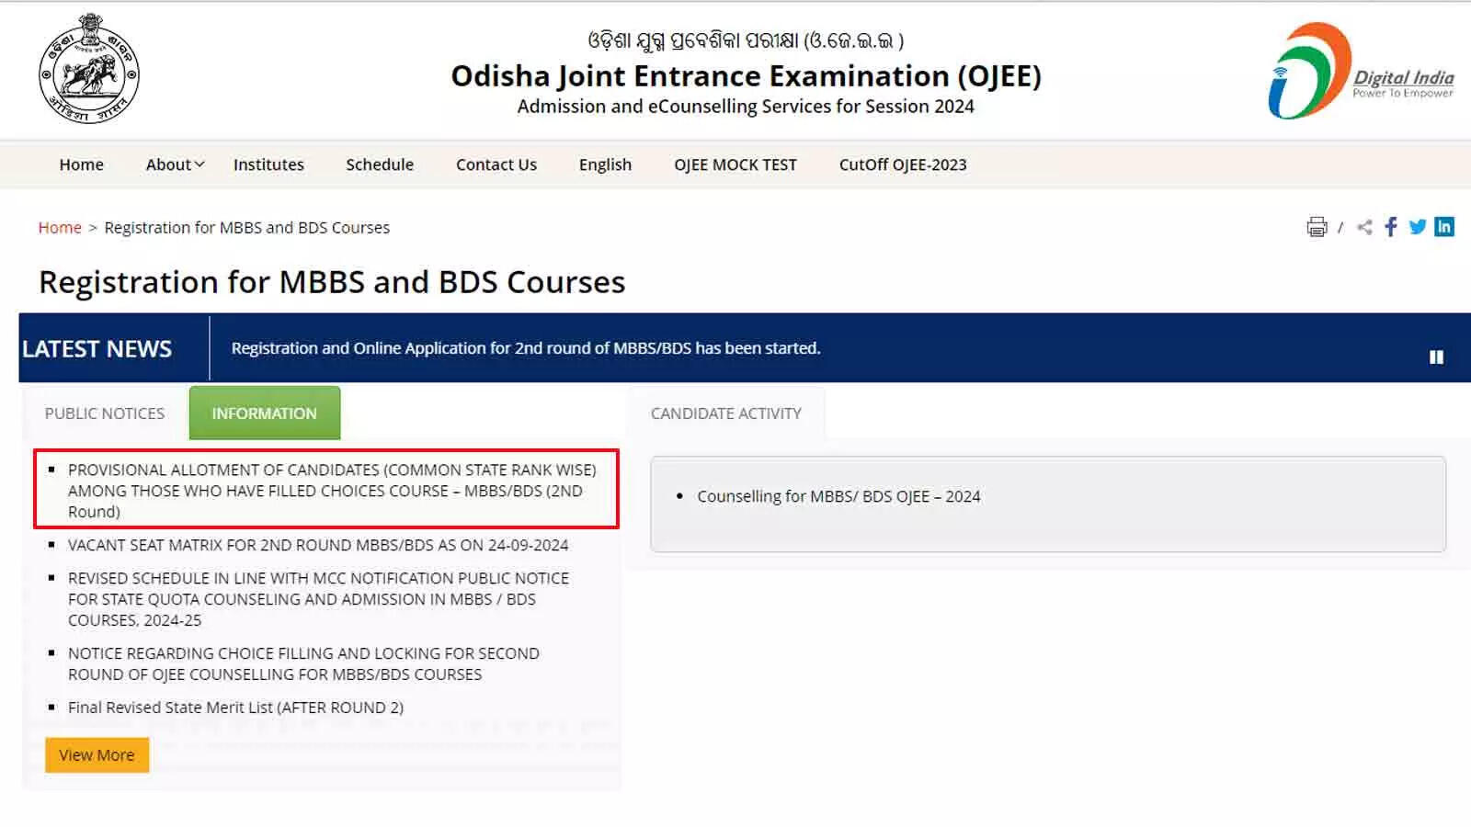Viewport: 1471px width, 827px height.
Task: Share the page via the LinkedIn icon
Action: tap(1445, 227)
